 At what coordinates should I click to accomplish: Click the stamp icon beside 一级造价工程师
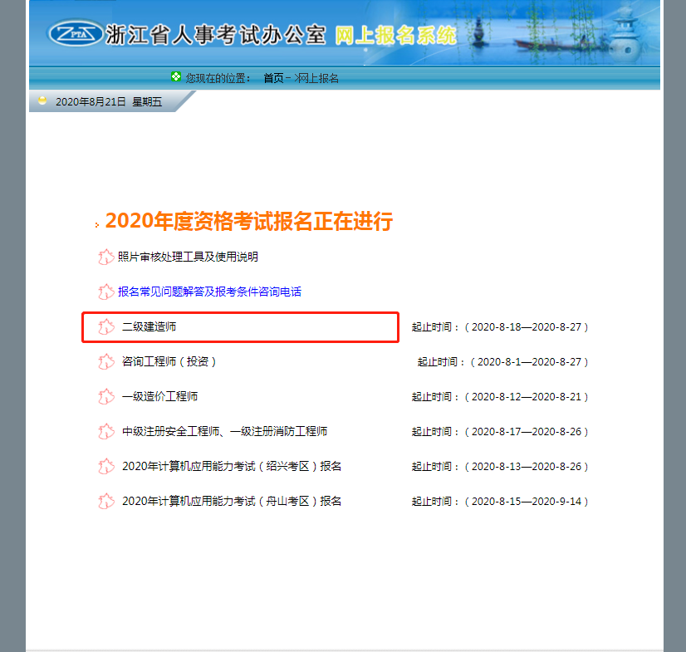click(x=106, y=396)
